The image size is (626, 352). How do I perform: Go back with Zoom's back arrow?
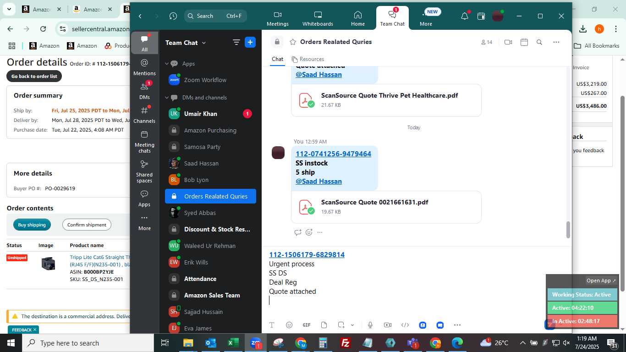tap(140, 16)
